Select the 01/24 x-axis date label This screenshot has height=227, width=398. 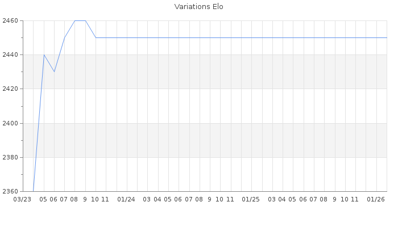[126, 199]
